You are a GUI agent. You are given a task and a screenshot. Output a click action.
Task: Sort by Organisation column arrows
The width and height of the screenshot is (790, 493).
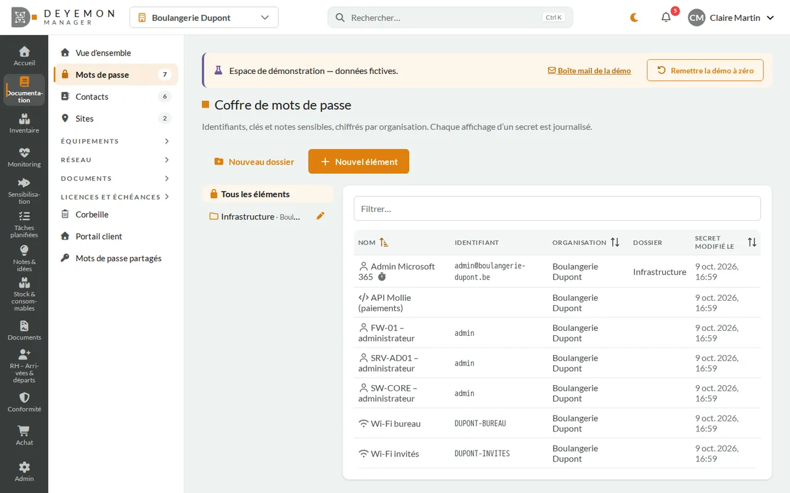click(615, 242)
